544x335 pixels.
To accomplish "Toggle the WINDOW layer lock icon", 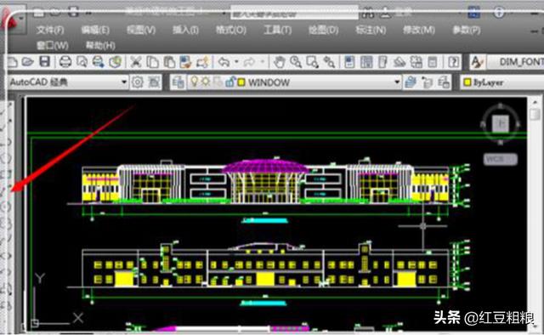I will [x=229, y=82].
